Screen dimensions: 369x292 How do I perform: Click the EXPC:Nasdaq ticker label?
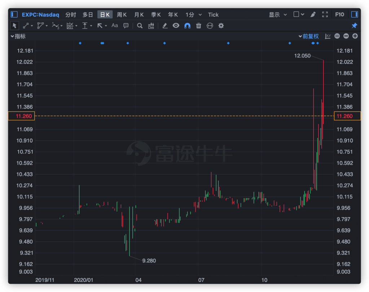click(40, 15)
